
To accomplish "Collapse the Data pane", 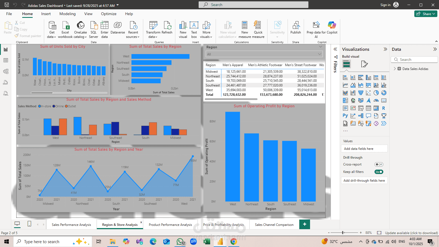I will coord(435,49).
